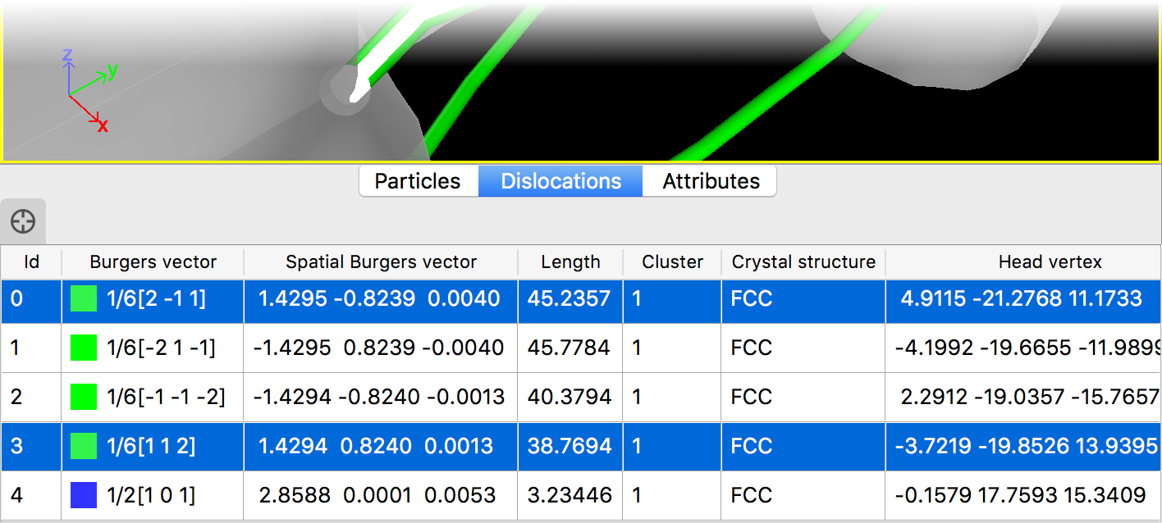Select dislocation row with length 40.3794
Image resolution: width=1162 pixels, height=523 pixels.
570,397
